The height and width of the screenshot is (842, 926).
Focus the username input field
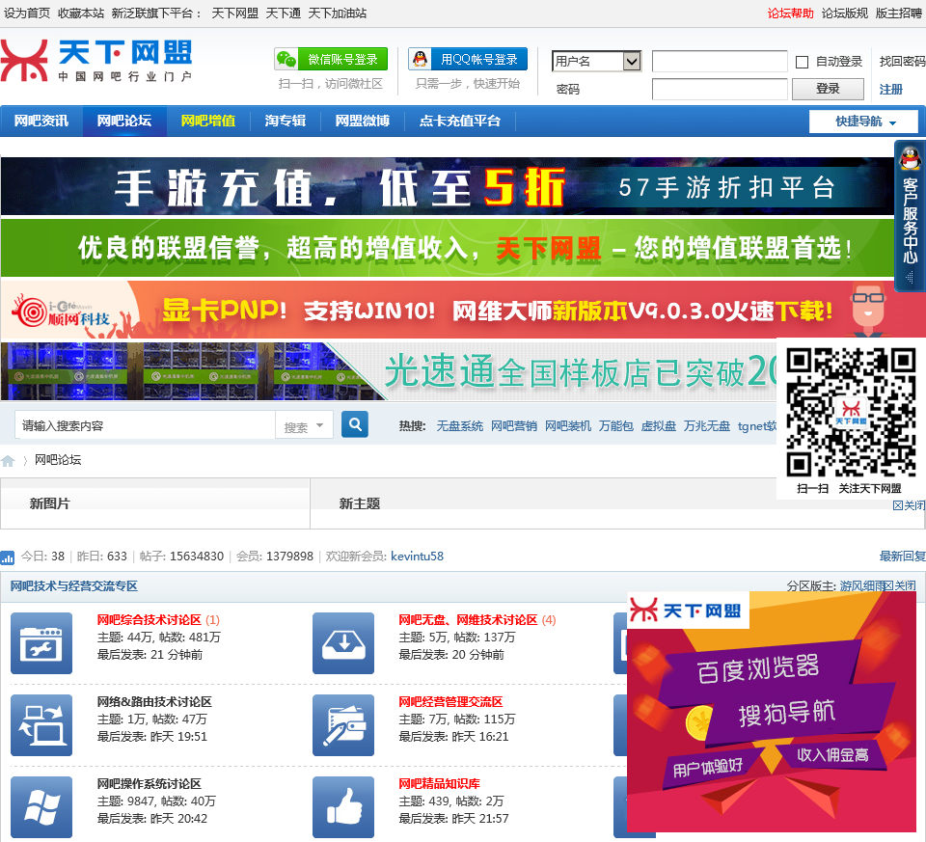tap(720, 62)
